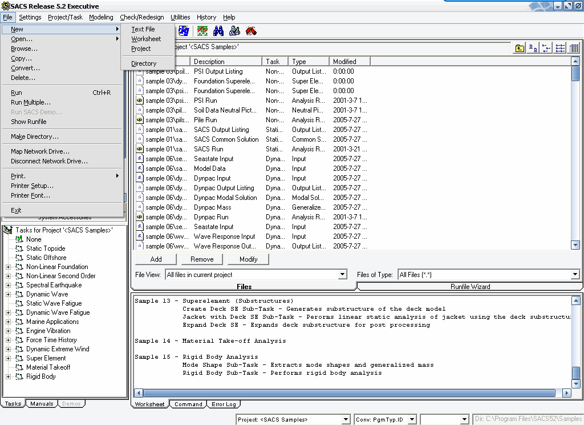Open the File View dropdown

coord(342,275)
